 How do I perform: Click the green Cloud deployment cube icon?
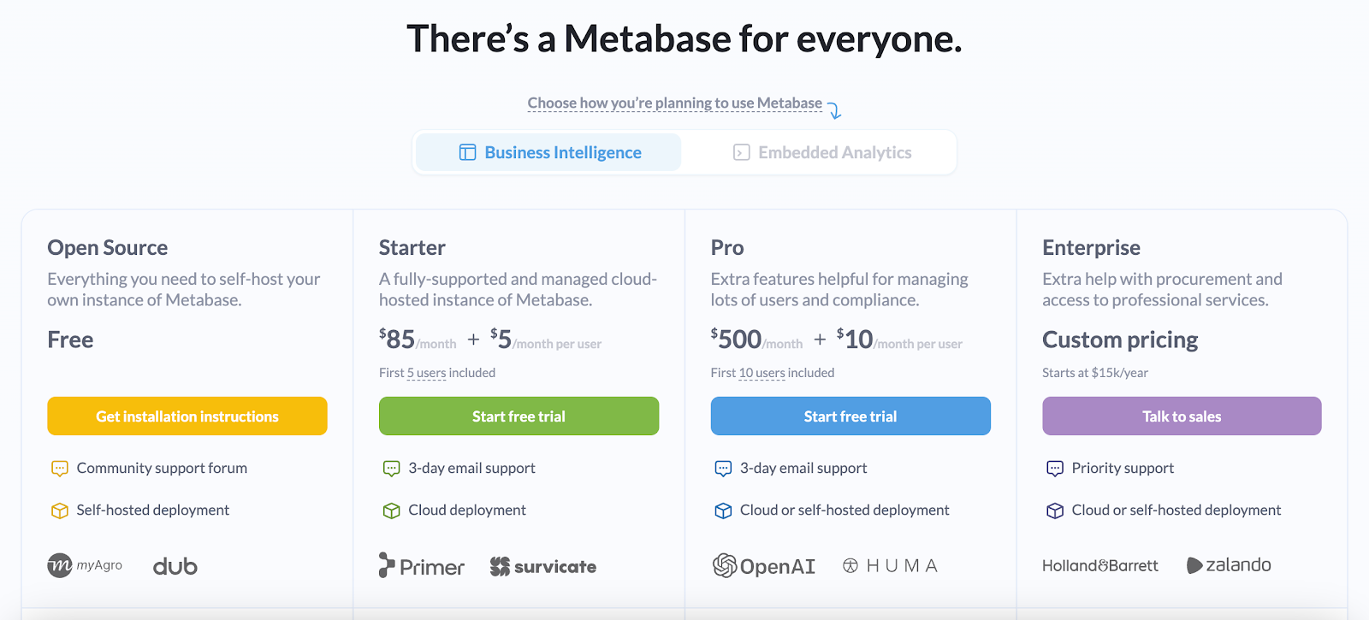[392, 511]
